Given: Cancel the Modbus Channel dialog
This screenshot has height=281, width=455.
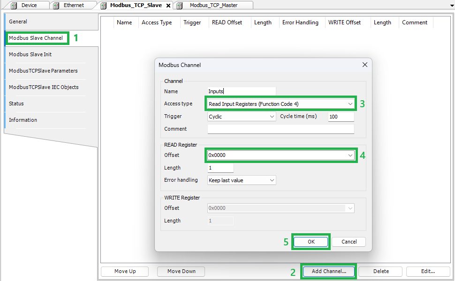Looking at the screenshot, I should tap(349, 242).
